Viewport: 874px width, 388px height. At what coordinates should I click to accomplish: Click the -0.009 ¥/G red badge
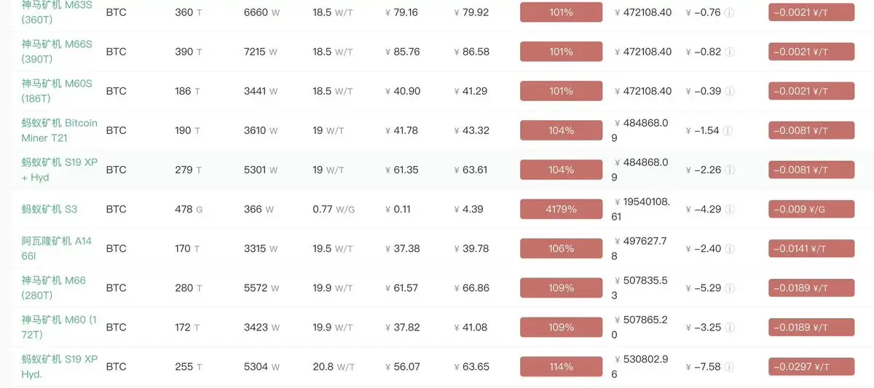point(811,209)
